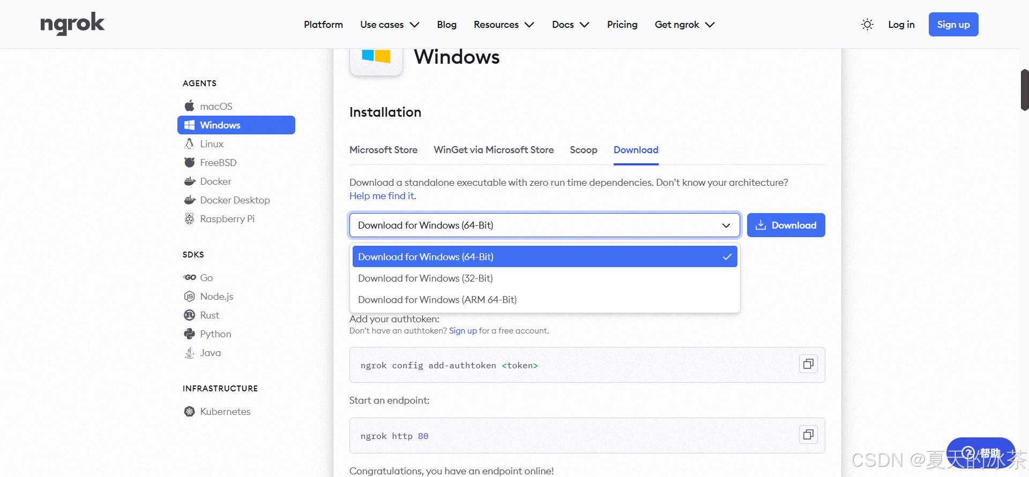Screen dimensions: 1029x477
Task: Click the Sign up link for authtoken
Action: point(463,331)
